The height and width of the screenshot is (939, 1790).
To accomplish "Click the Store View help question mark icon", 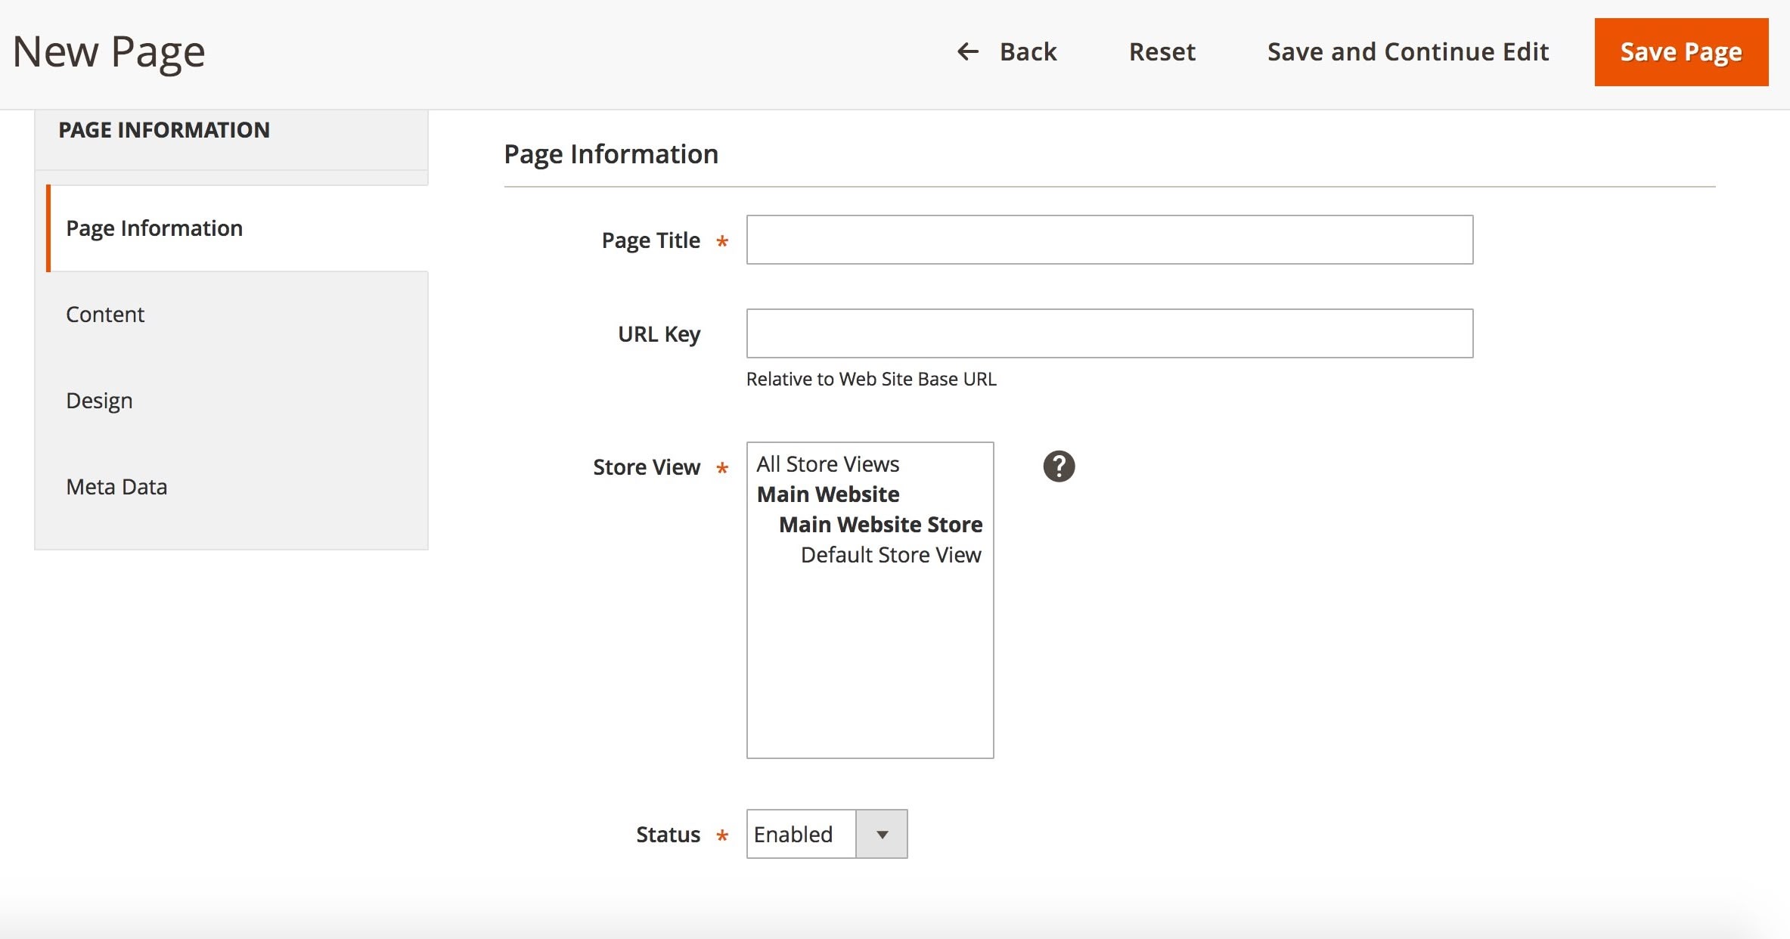I will click(1059, 466).
